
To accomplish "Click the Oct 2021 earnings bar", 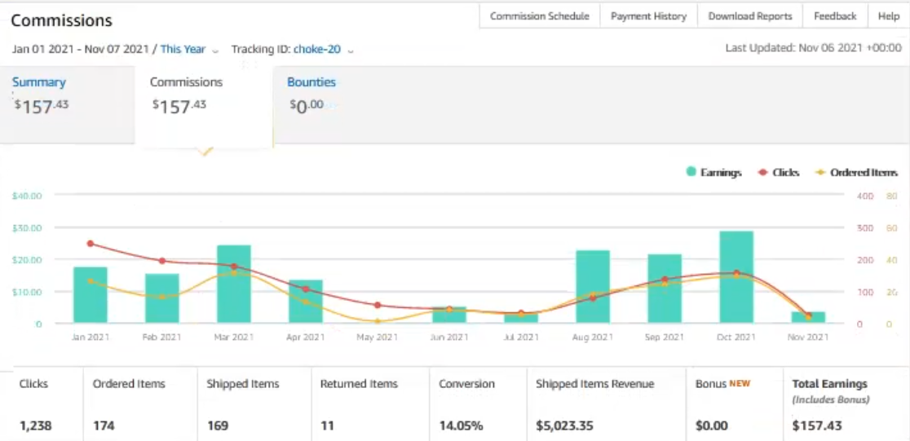I will pos(736,277).
